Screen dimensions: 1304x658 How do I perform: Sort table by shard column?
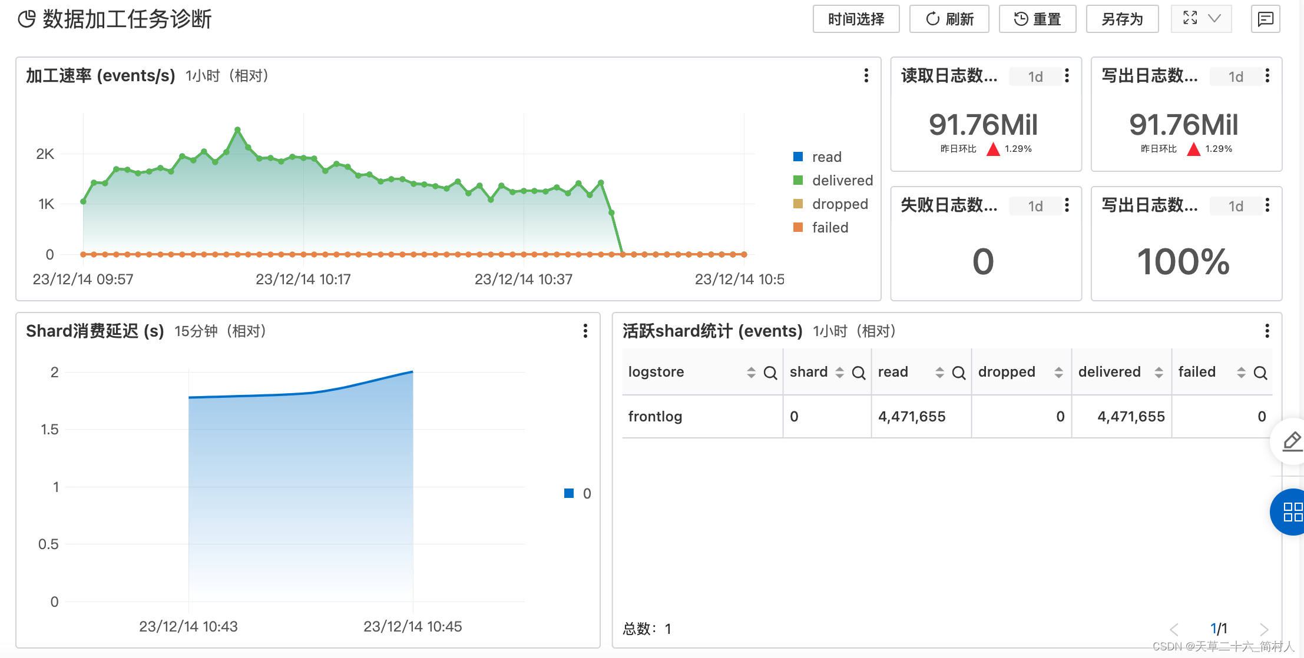click(839, 372)
